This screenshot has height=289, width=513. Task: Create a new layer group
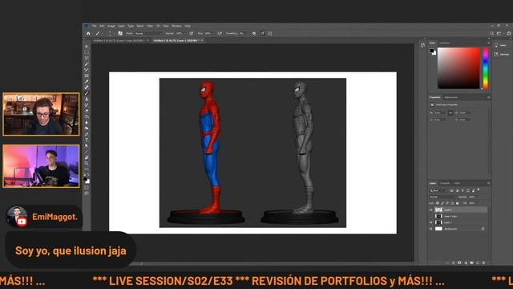[x=471, y=263]
